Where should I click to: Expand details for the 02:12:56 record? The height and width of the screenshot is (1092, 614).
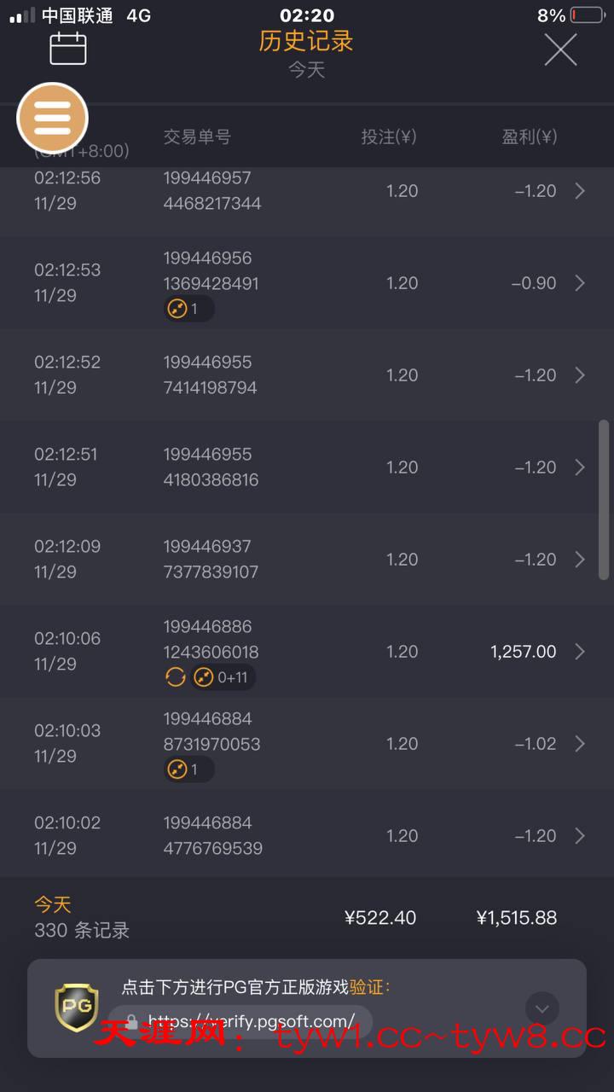(x=580, y=191)
